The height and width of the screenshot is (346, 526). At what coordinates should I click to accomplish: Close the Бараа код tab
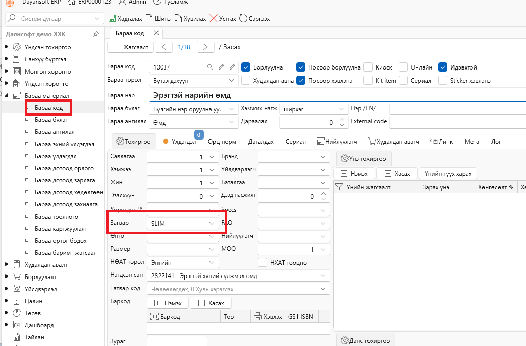coord(156,33)
